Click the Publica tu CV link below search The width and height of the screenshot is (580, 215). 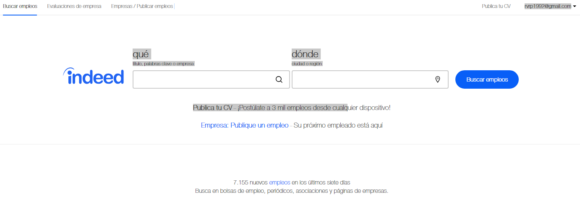point(212,107)
